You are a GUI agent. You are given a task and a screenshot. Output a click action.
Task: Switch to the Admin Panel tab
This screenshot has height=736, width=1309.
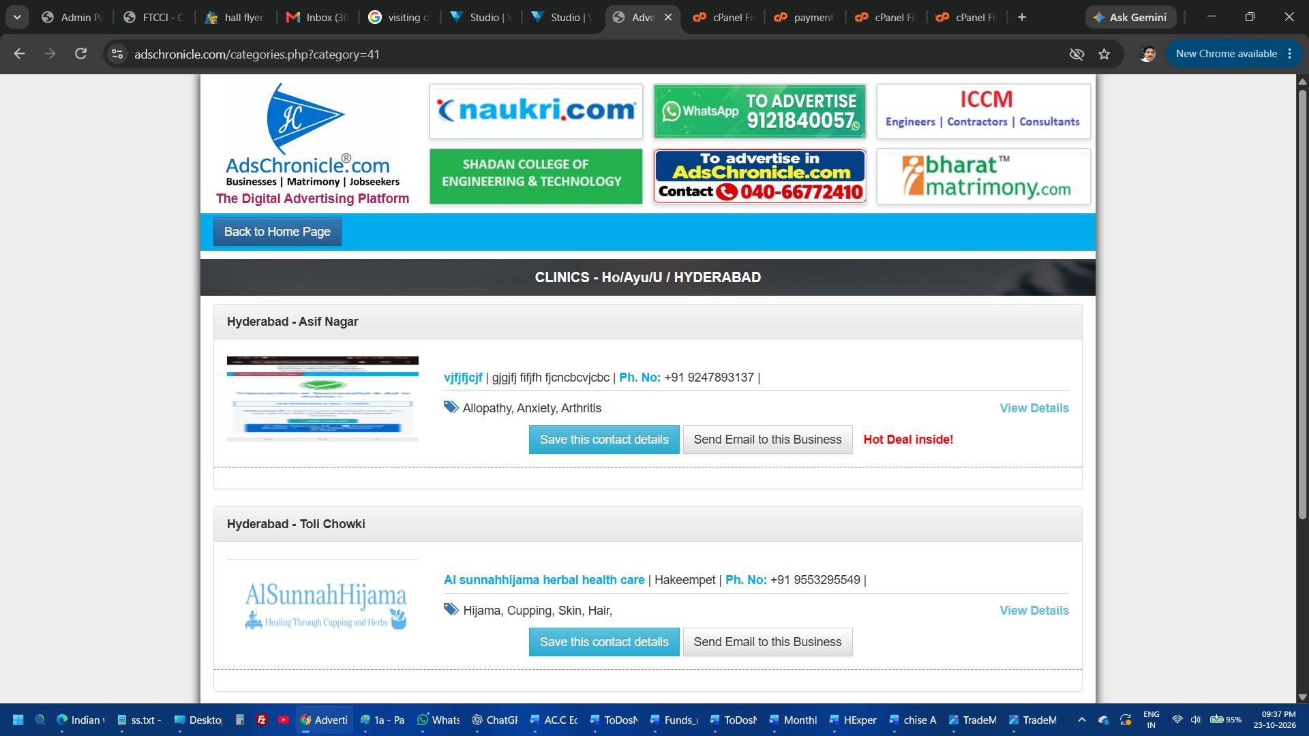tap(72, 17)
